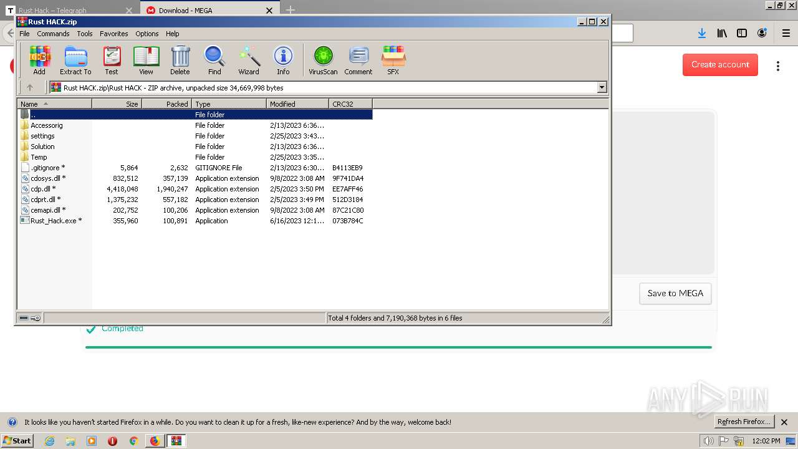The height and width of the screenshot is (449, 798).
Task: Click the Add toolbar icon in WinRAR
Action: [x=39, y=60]
